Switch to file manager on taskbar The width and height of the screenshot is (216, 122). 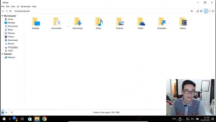click(37, 119)
